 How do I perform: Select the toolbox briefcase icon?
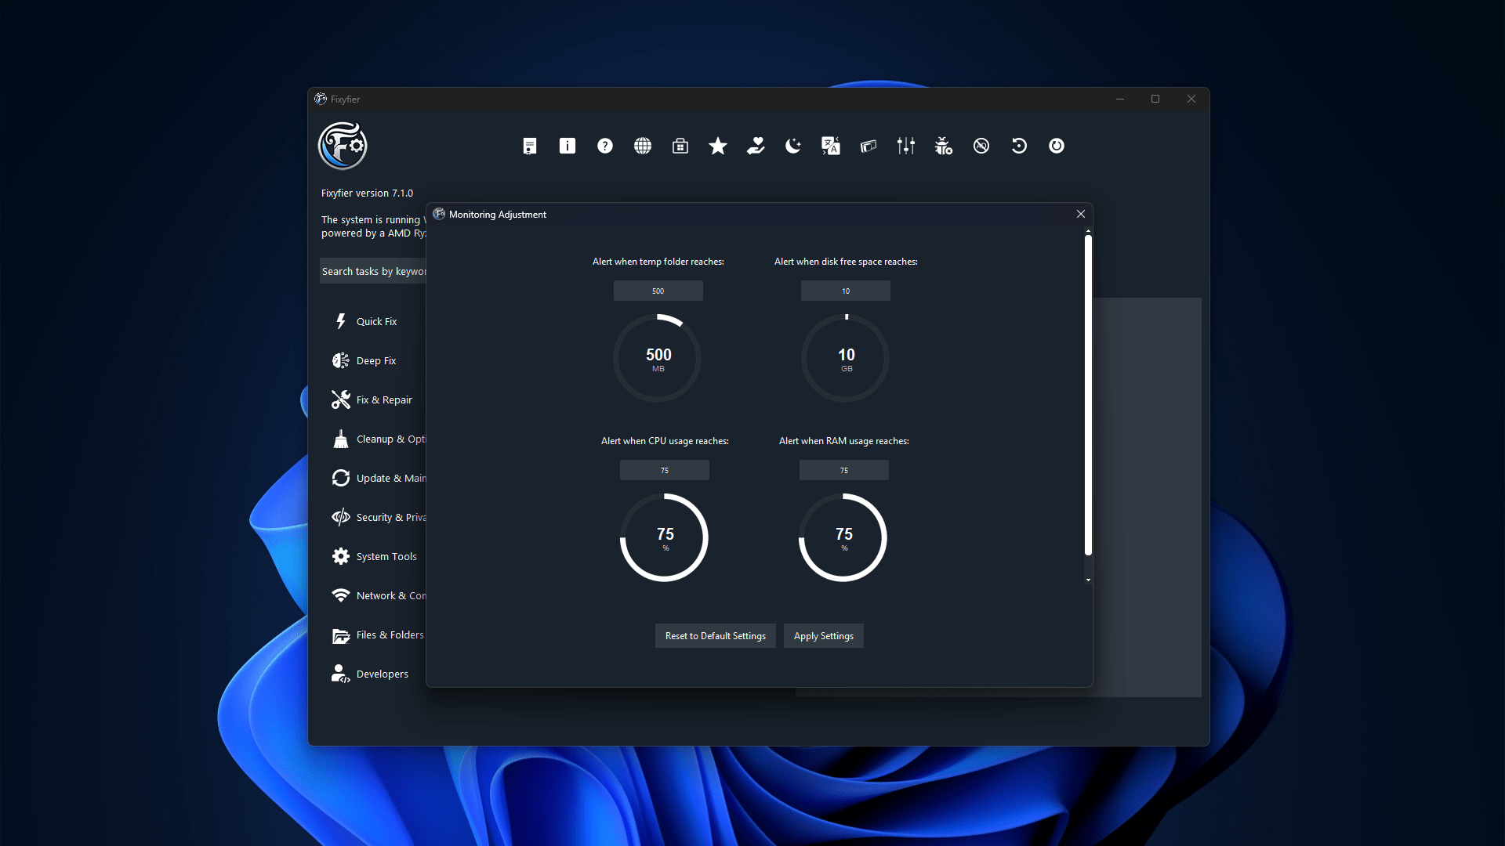tap(680, 146)
